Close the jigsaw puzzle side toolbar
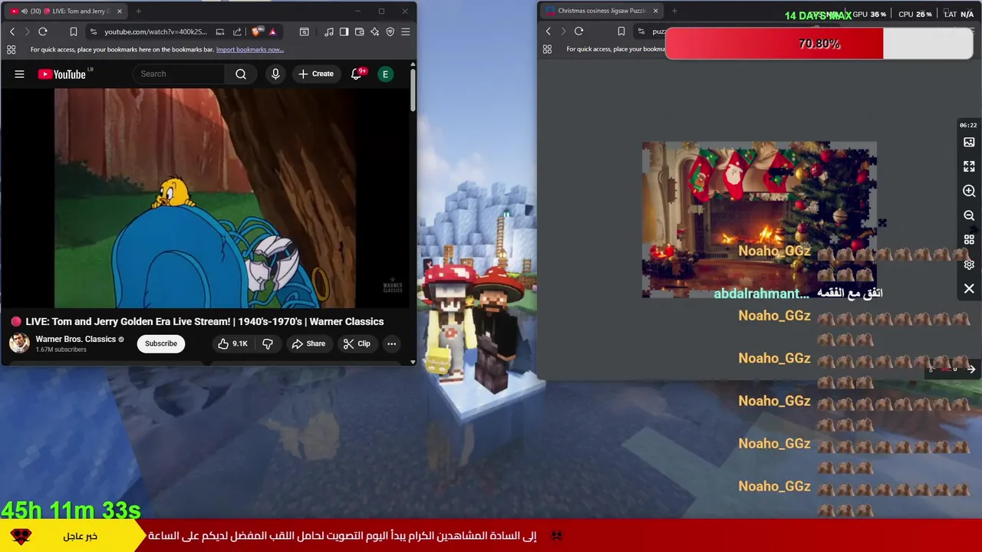This screenshot has width=982, height=552. 969,289
